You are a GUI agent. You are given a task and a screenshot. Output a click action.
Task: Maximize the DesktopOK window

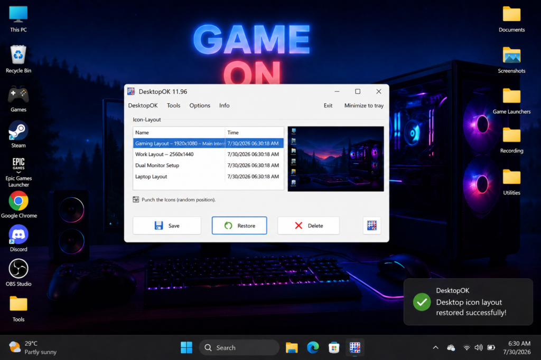click(358, 91)
